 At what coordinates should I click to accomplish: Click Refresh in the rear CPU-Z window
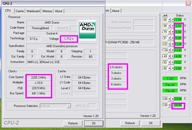click(x=130, y=123)
